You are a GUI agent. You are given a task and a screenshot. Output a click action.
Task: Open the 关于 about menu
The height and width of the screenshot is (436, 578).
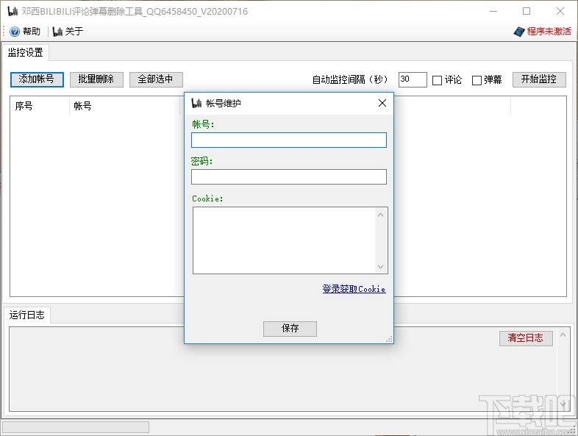pos(74,32)
